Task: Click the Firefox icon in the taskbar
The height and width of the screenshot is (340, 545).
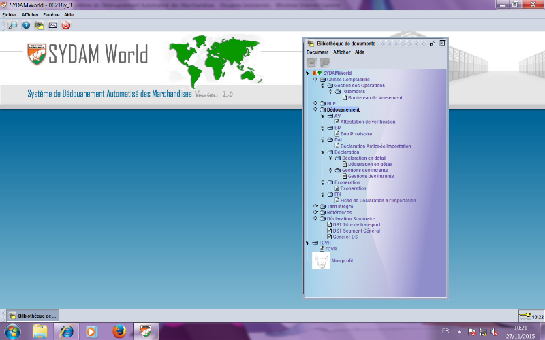Action: [x=120, y=331]
